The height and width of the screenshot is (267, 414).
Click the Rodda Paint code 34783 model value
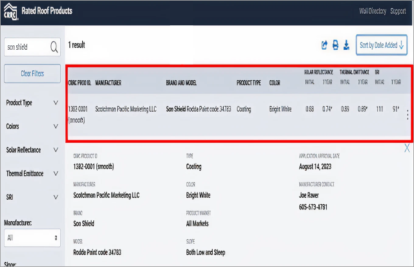click(97, 253)
